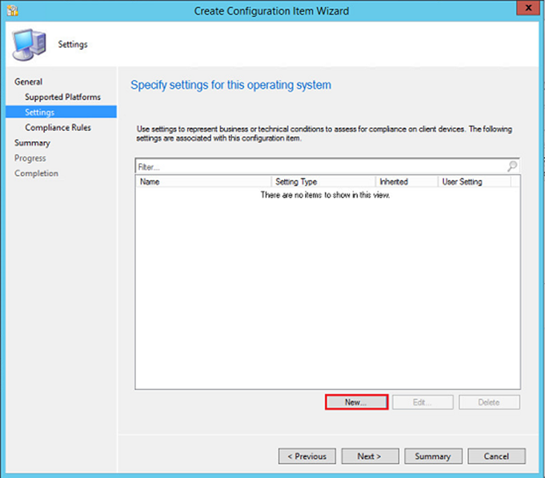Screen dimensions: 545x478
Task: Click the Delete button below the list
Action: coord(489,402)
